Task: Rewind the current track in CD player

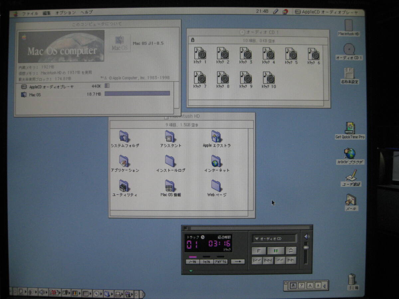Action: point(280,260)
